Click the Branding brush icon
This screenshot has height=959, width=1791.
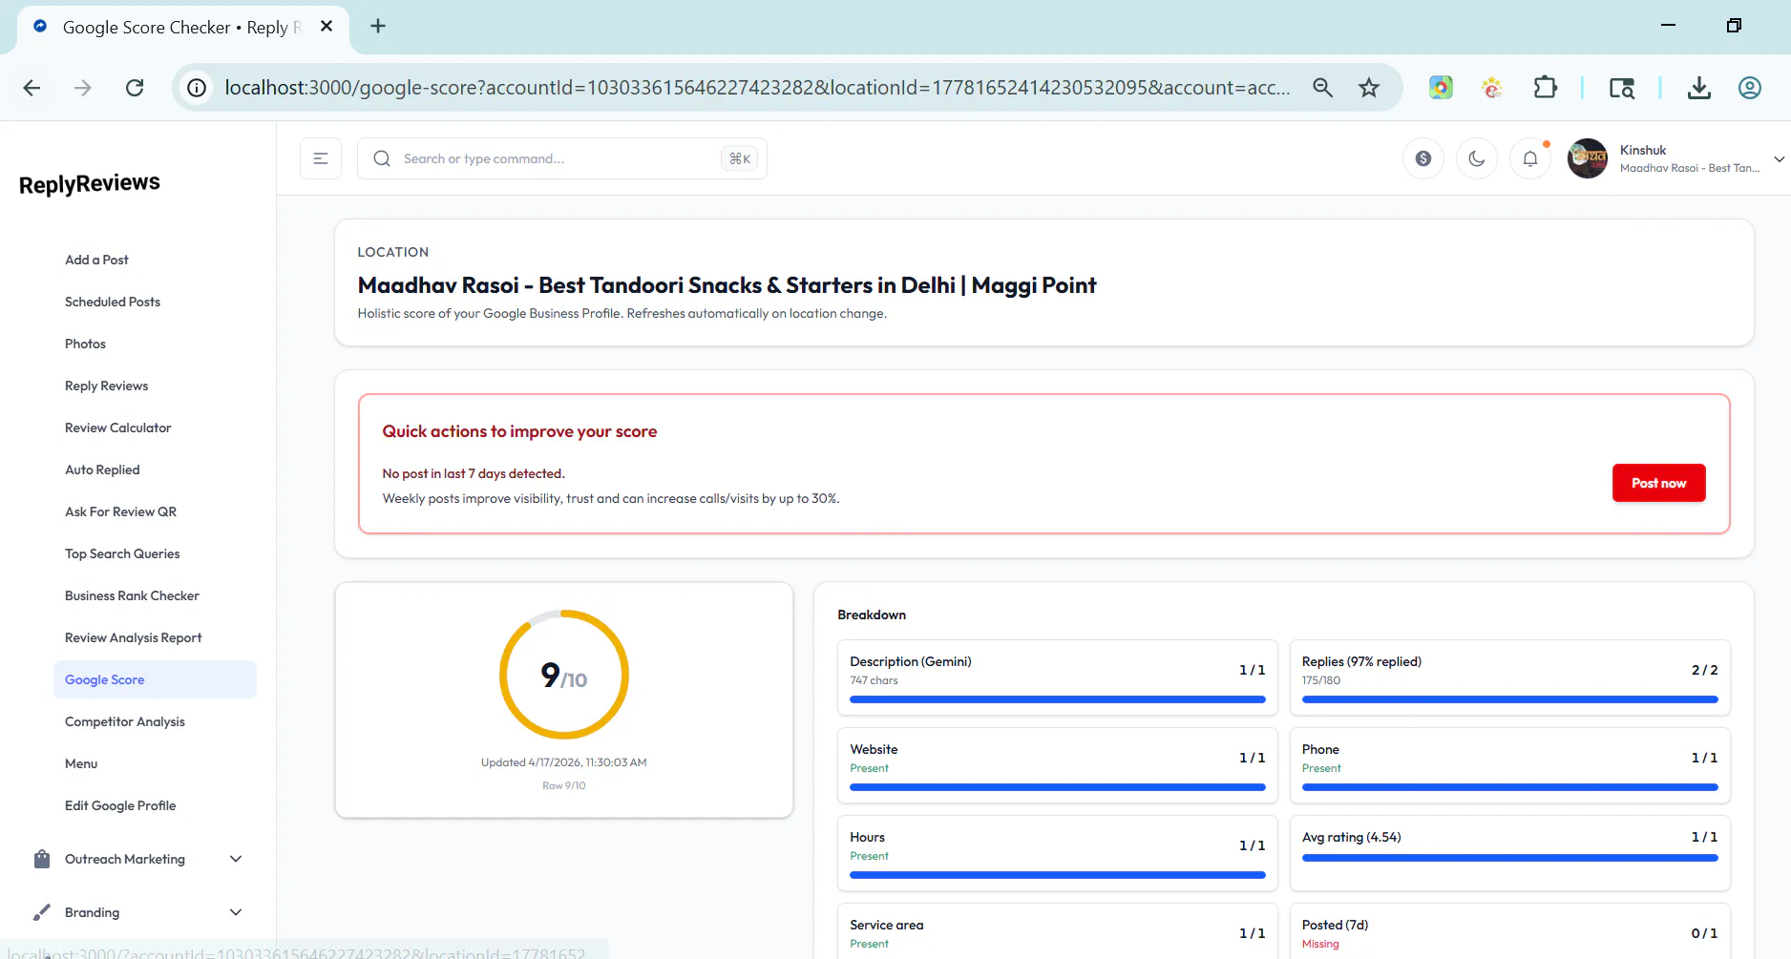[x=42, y=912]
